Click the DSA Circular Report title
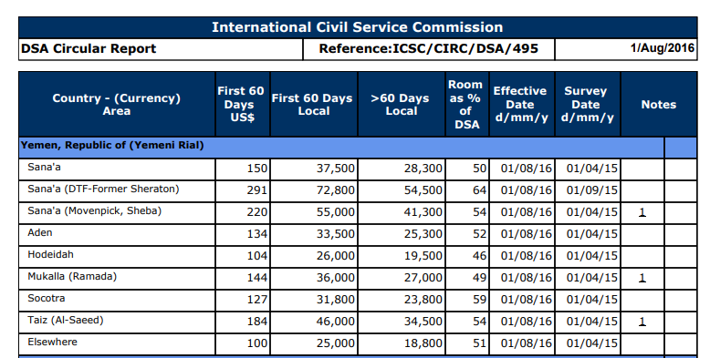 point(89,49)
